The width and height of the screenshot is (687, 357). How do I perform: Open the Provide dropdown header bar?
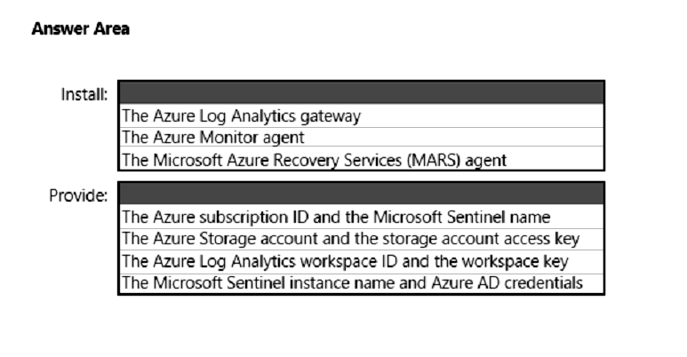click(361, 194)
